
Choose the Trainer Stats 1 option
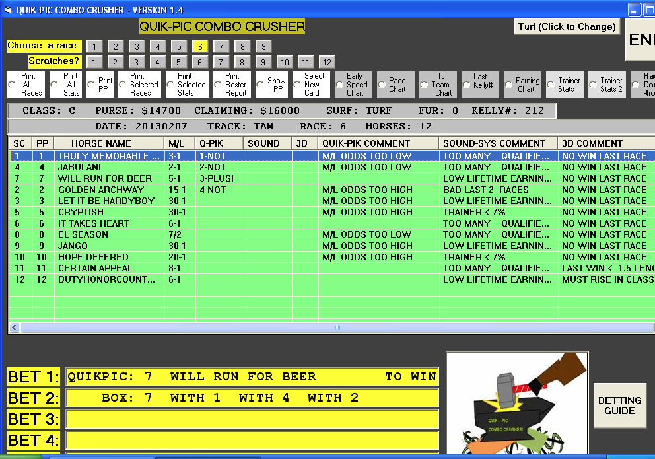(551, 85)
